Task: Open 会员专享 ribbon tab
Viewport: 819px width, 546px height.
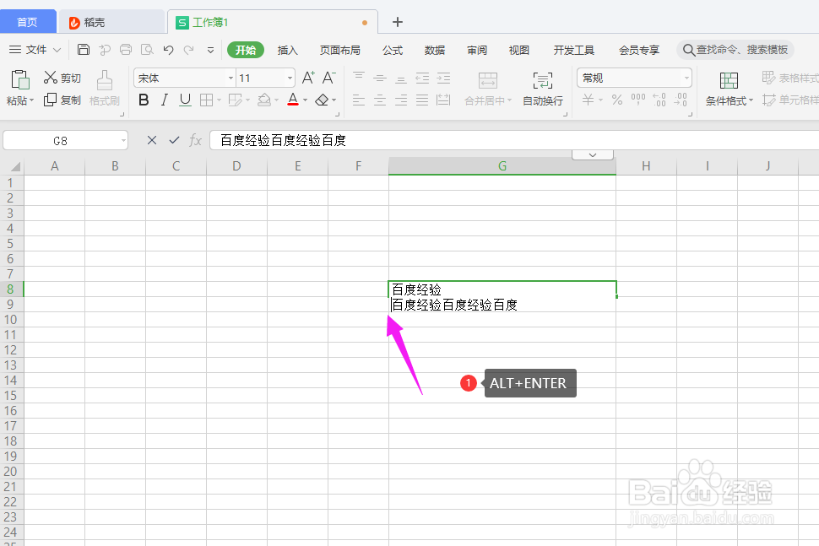Action: [639, 50]
